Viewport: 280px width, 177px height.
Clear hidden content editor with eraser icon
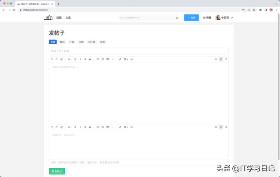[61, 127]
